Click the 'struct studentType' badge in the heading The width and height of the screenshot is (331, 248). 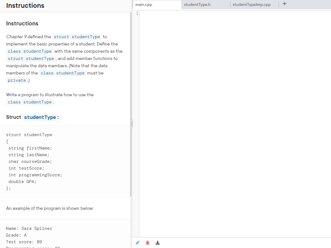click(40, 117)
